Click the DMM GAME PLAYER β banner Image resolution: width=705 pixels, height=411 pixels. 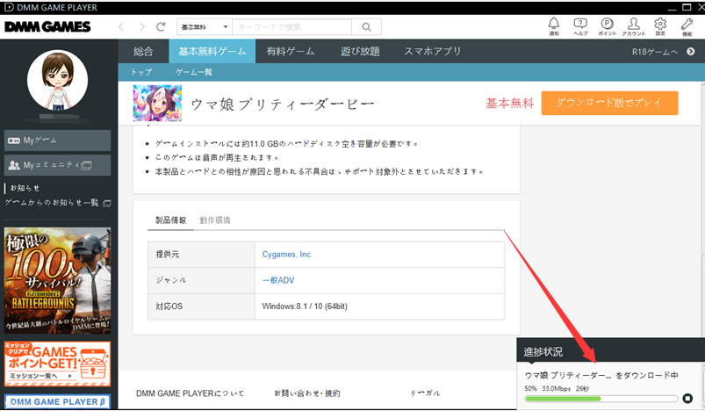click(x=58, y=401)
